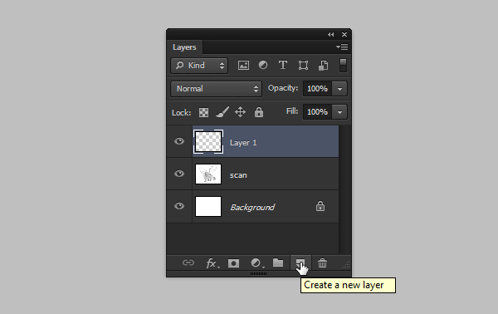The width and height of the screenshot is (498, 314).
Task: Delete layer with the trash icon
Action: click(x=322, y=263)
